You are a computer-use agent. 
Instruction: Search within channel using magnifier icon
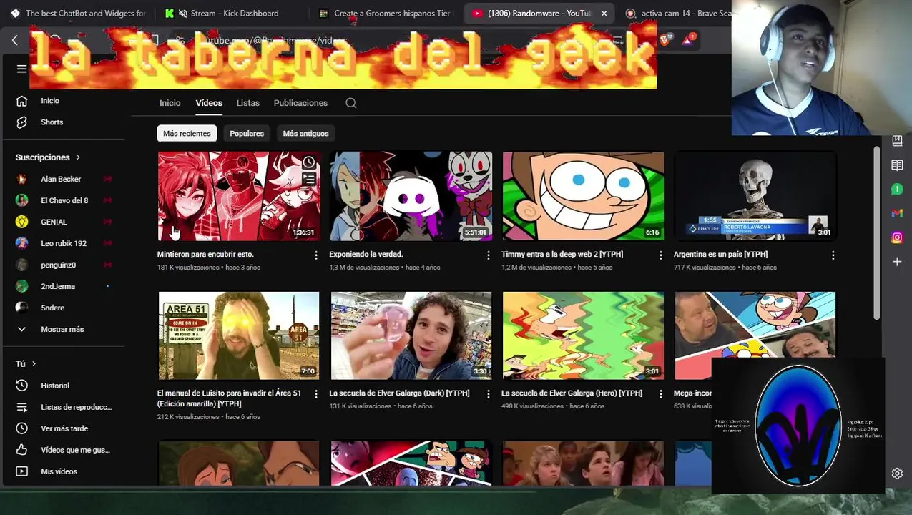[351, 103]
